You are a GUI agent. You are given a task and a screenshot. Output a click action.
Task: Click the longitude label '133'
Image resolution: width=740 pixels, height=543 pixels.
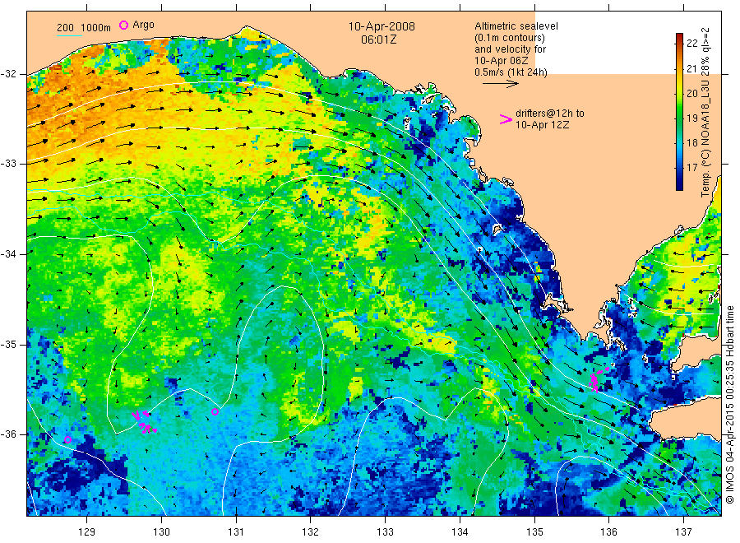(x=385, y=532)
